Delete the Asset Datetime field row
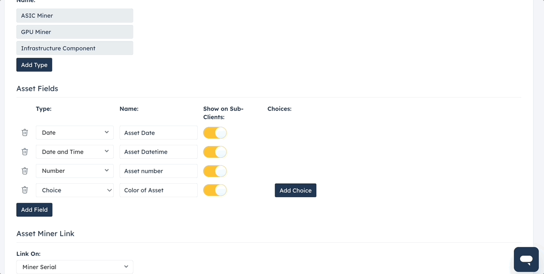This screenshot has width=544, height=274. (24, 152)
